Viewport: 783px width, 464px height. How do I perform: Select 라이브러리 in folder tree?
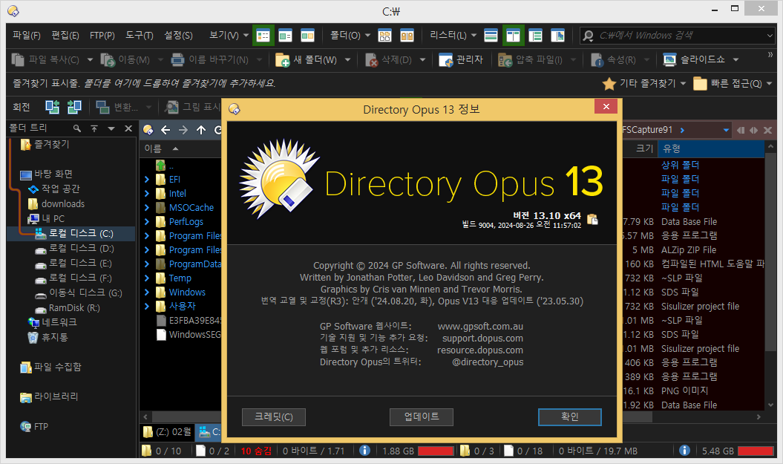[56, 396]
